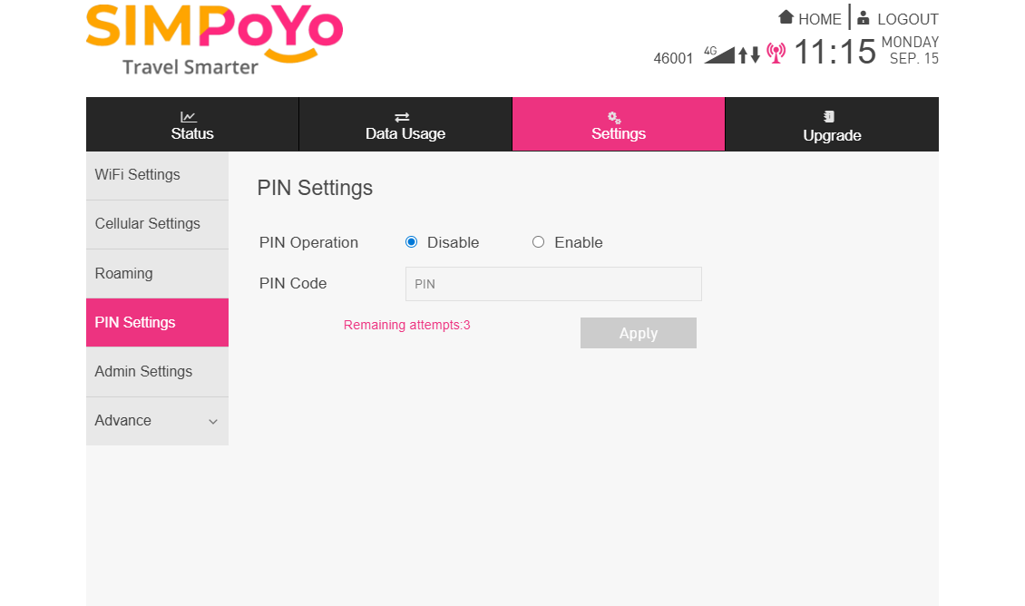Open the Roaming section
Image resolution: width=1025 pixels, height=606 pixels.
124,274
